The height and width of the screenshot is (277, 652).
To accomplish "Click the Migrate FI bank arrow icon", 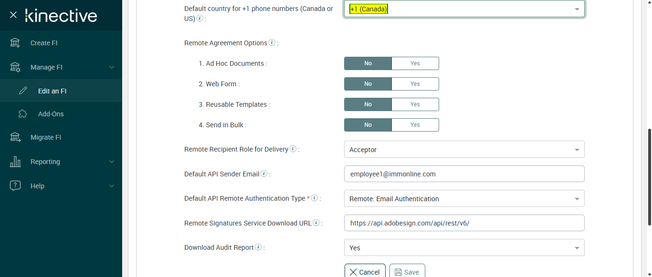I will [15, 137].
